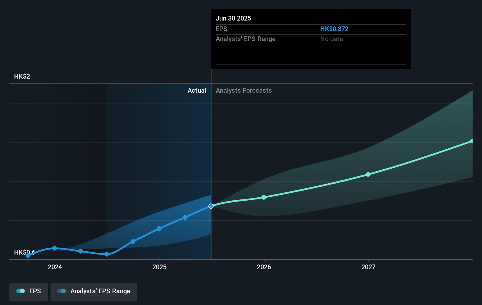
Task: Select the earliest 2024 EPS data point
Action: tap(28, 255)
